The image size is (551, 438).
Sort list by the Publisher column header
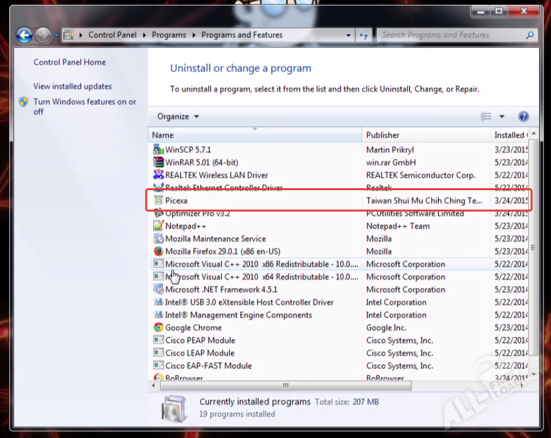click(383, 135)
